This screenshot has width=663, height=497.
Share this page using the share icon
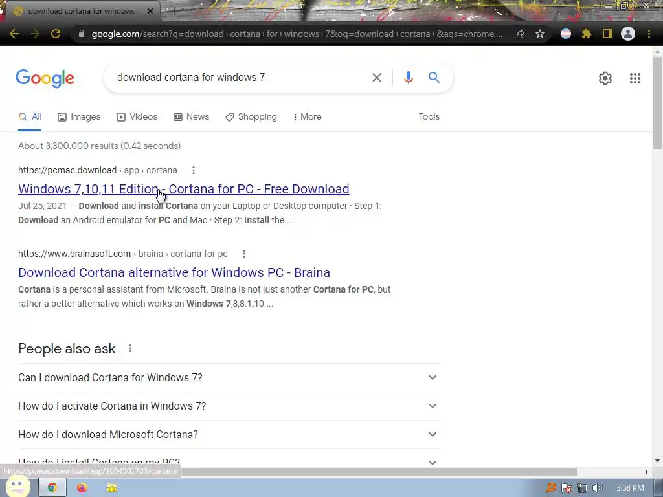[519, 34]
